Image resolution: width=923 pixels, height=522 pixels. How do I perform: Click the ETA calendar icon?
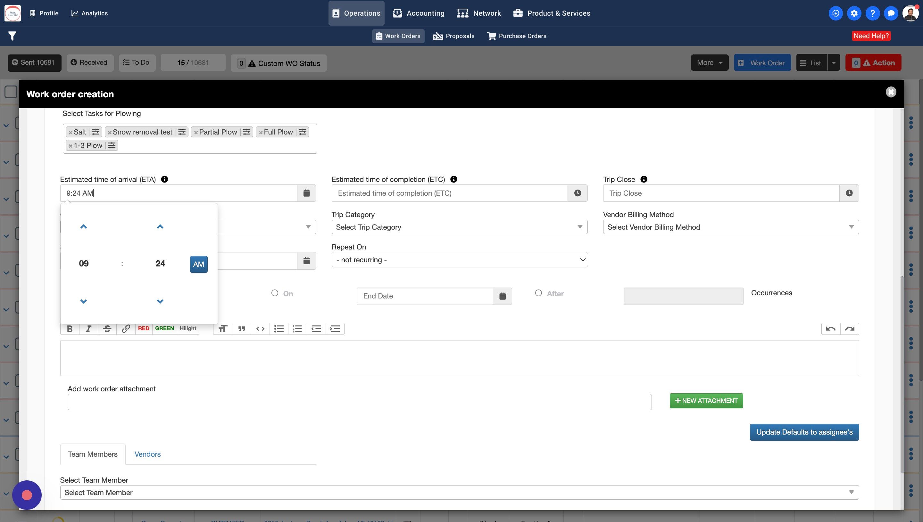pos(306,193)
